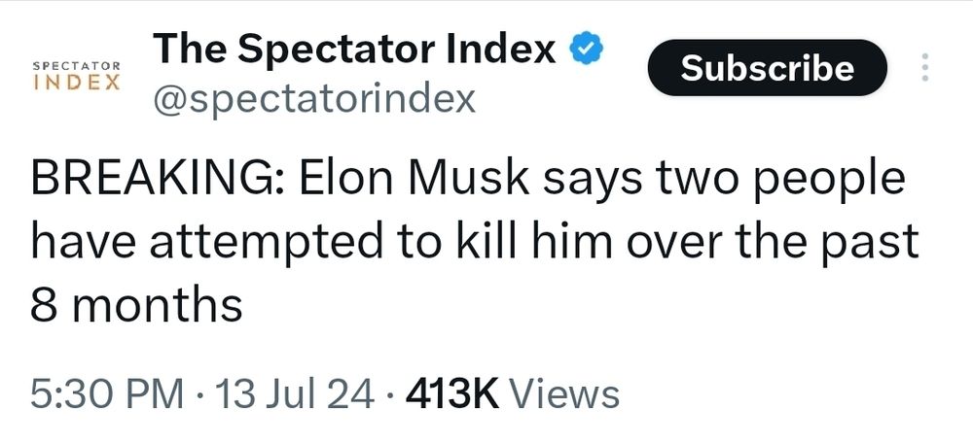
Task: Subscribe to The Spectator Index
Action: click(x=767, y=68)
